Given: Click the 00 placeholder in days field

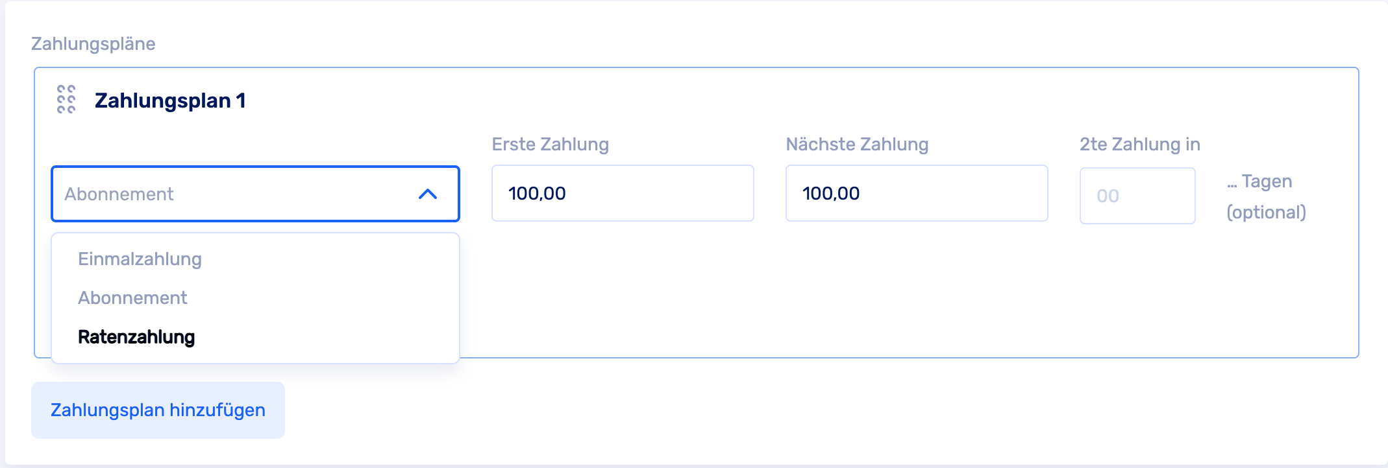Looking at the screenshot, I should click(1108, 196).
